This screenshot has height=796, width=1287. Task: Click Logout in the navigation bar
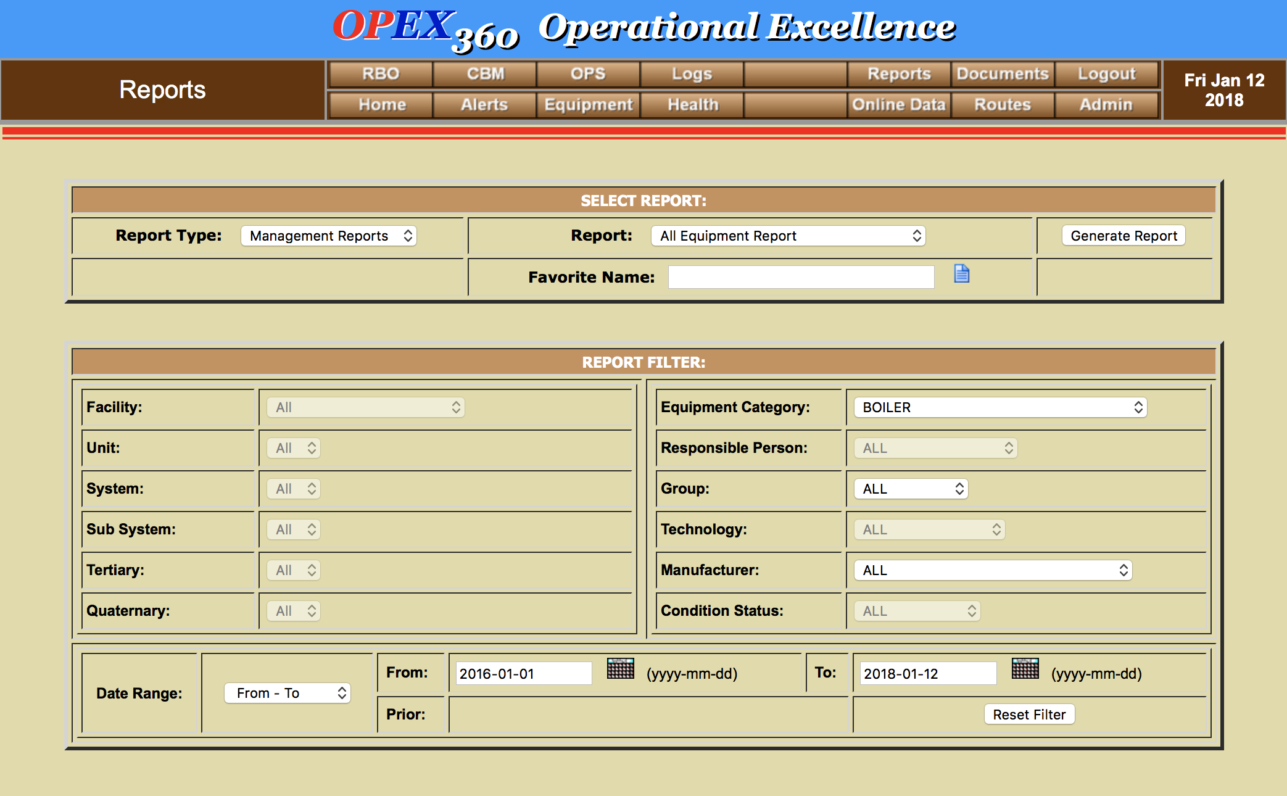pos(1106,74)
